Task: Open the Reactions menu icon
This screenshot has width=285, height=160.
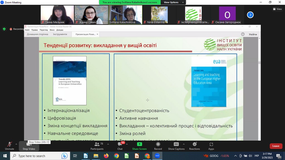Action: pyautogui.click(x=195, y=144)
